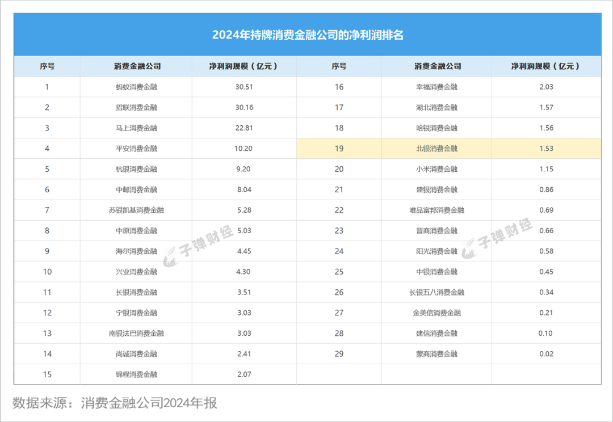Select the profit value 4.45
Image resolution: width=613 pixels, height=422 pixels.
tap(244, 251)
